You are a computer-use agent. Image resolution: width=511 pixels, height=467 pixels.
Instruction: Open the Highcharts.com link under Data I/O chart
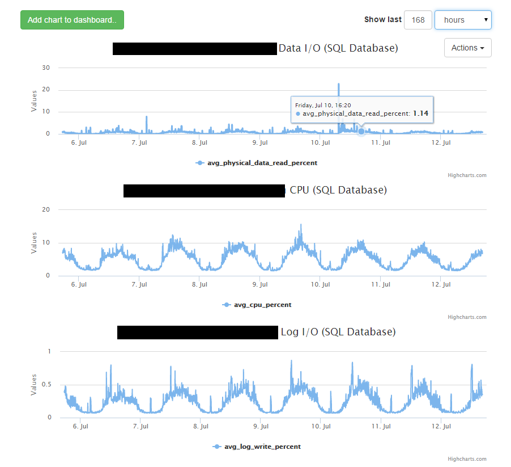point(469,175)
